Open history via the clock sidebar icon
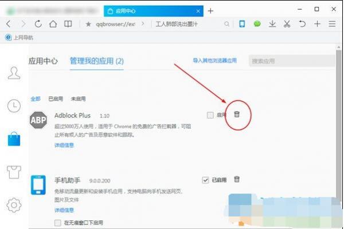344x229 pixels. [14, 106]
